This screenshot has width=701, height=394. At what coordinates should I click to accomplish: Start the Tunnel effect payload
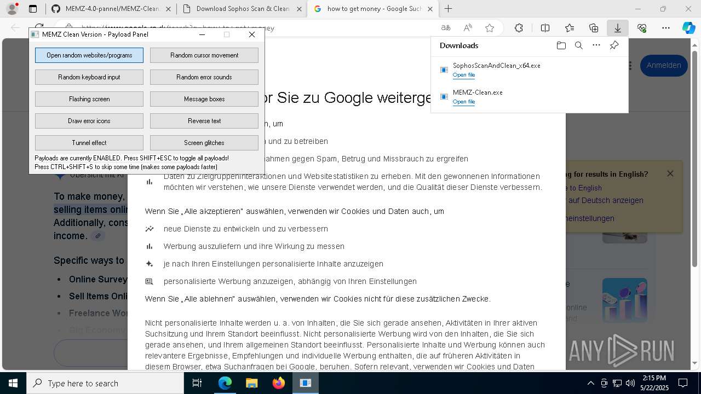89,143
